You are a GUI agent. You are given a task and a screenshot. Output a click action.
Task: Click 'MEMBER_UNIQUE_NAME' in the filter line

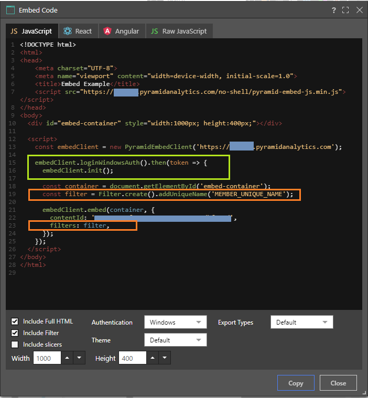(x=248, y=194)
